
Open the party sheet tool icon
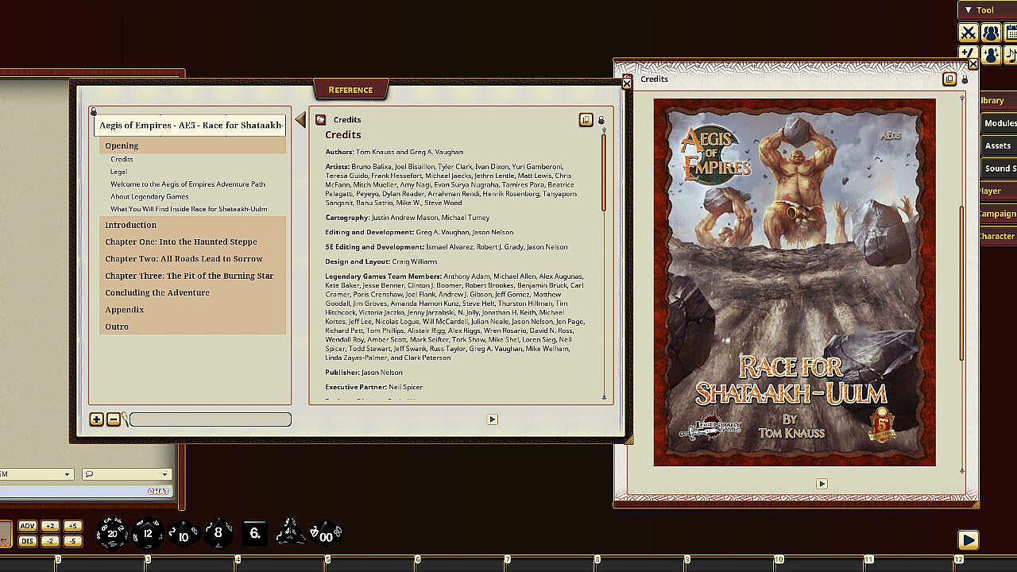point(991,33)
